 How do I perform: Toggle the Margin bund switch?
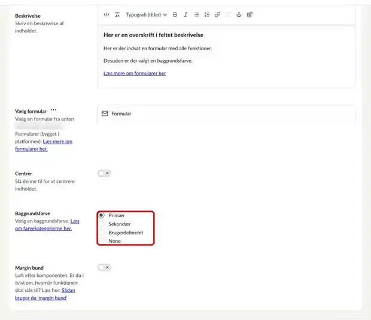pyautogui.click(x=104, y=267)
